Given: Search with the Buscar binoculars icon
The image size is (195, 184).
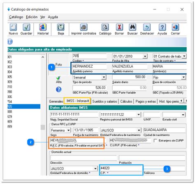Looking at the screenshot, I should 132,27.
